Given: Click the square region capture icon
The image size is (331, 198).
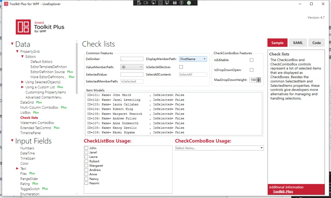Looking at the screenshot, I should (161, 3).
